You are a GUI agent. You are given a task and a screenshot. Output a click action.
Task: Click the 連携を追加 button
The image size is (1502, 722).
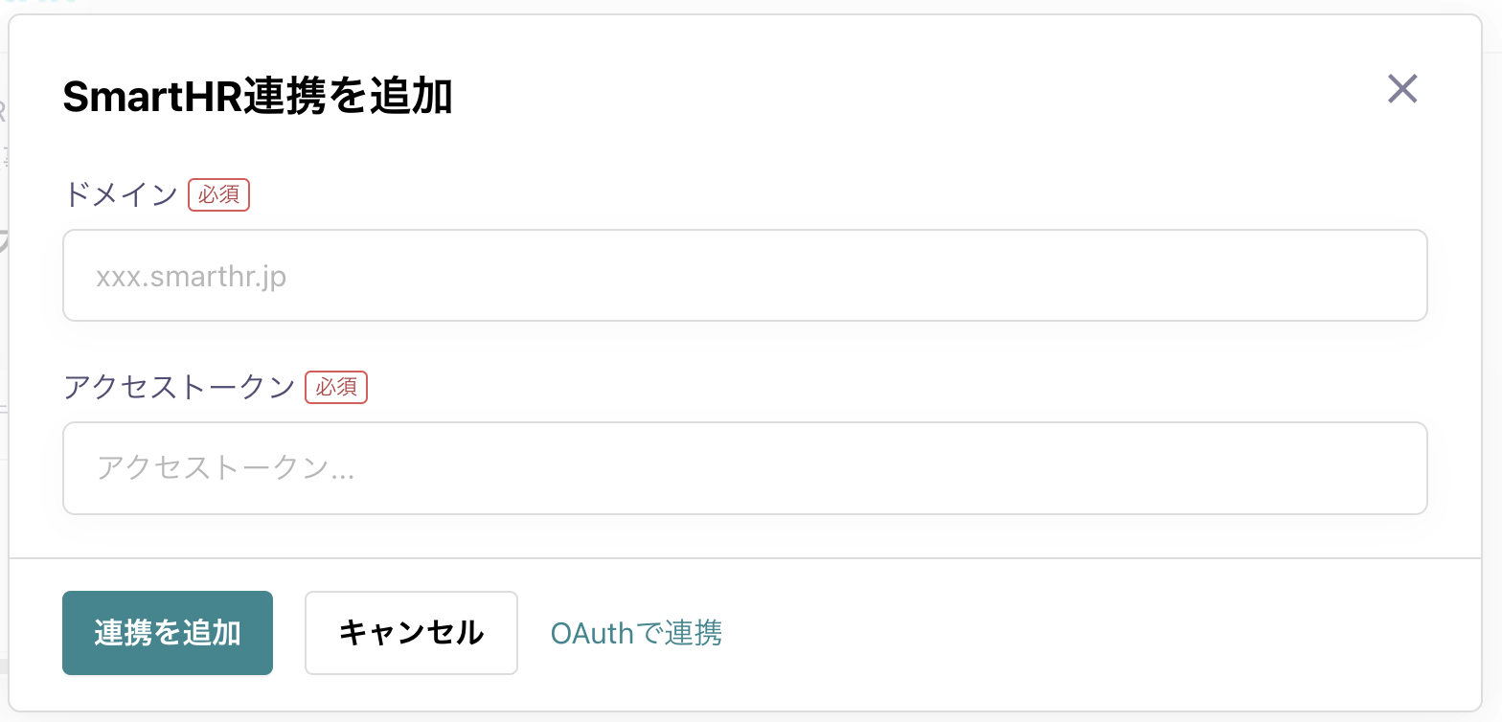point(168,633)
